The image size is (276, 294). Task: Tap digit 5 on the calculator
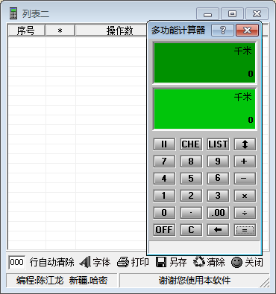[191, 179]
